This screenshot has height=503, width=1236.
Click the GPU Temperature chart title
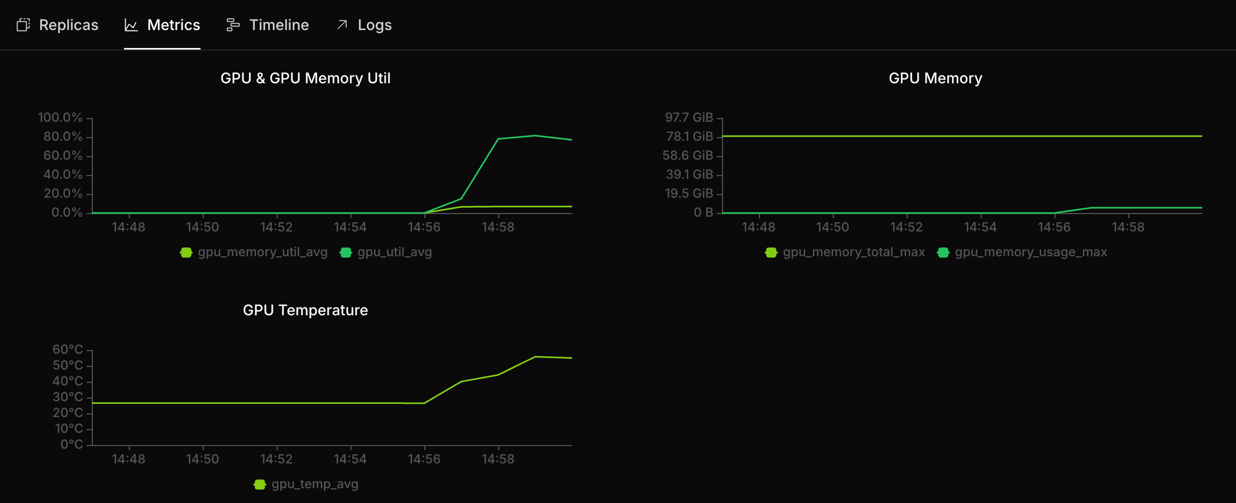pos(306,310)
